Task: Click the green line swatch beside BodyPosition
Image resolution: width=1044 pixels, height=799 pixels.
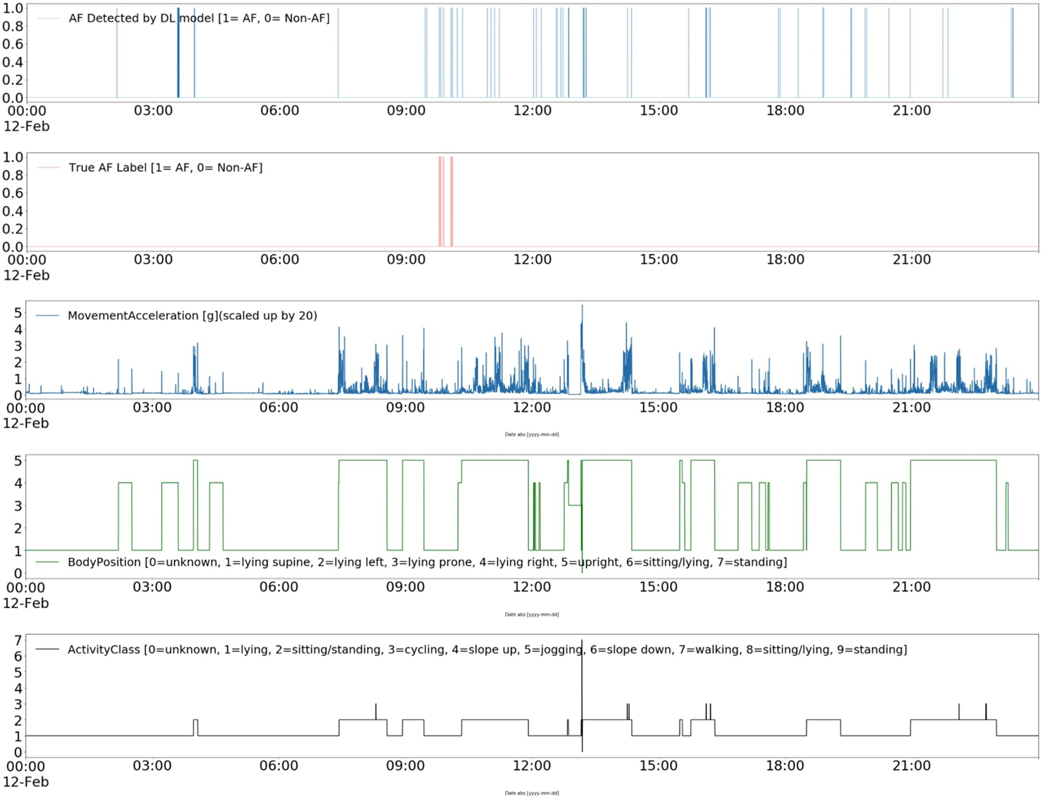Action: [x=48, y=562]
